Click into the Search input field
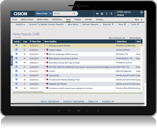This screenshot has width=157, height=128. (63, 14)
